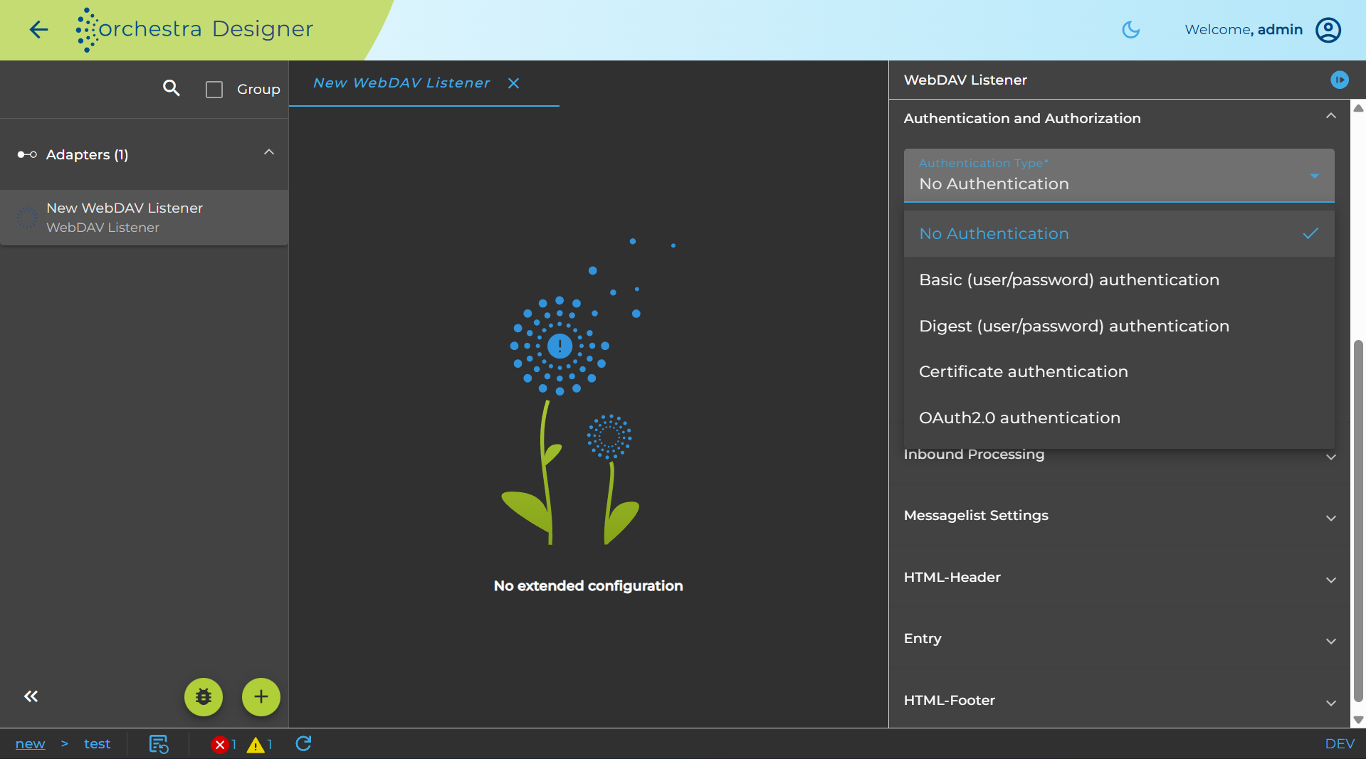This screenshot has width=1366, height=759.
Task: Click the WebDAV Listener panel title
Action: (x=965, y=80)
